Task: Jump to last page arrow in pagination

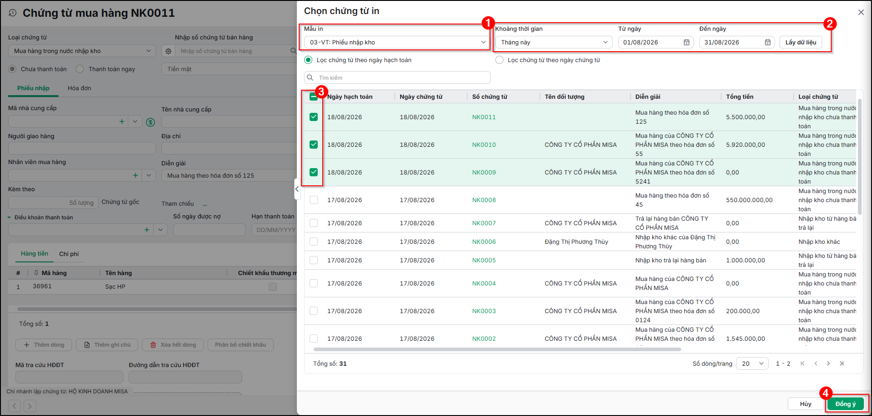Action: pos(842,363)
